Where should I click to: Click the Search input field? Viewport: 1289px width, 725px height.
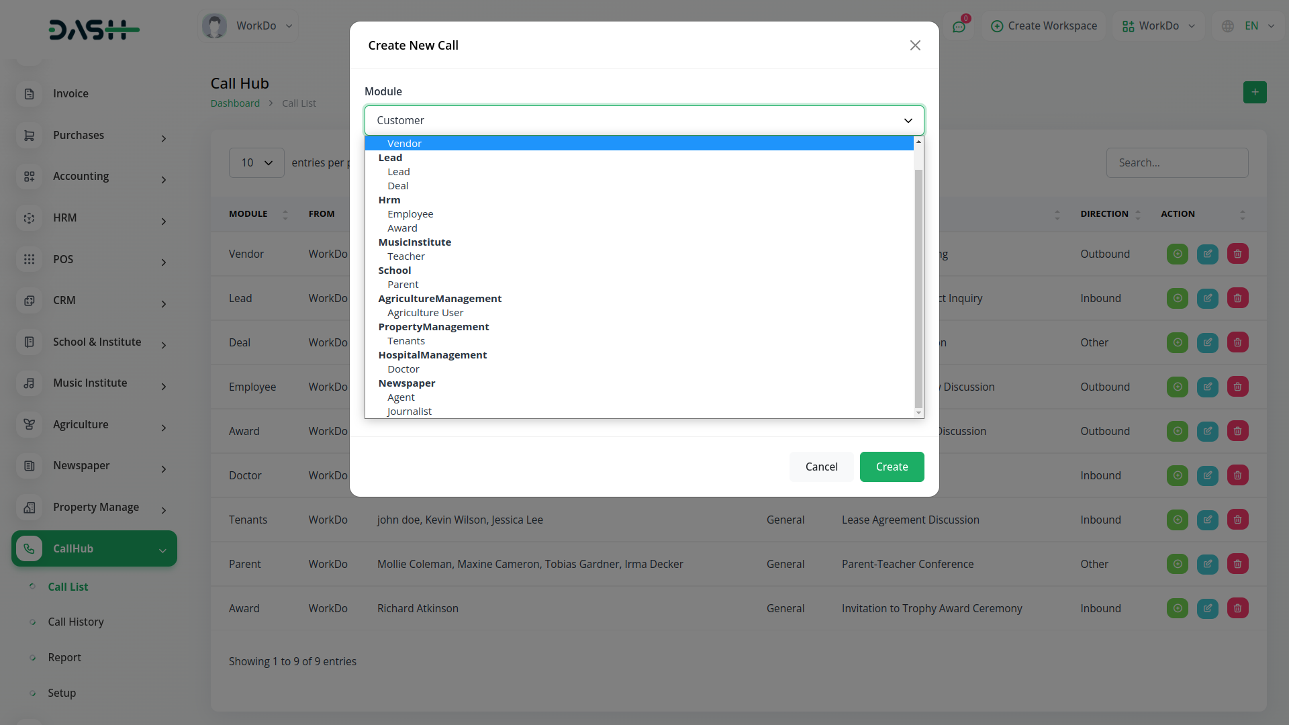tap(1176, 163)
